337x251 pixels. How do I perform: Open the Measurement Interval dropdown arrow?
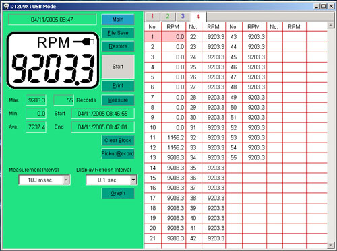[x=66, y=180]
